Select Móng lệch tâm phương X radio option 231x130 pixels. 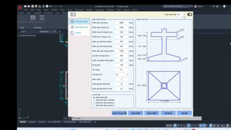click(94, 103)
